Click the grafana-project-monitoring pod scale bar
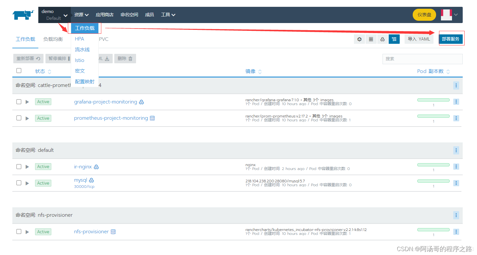477x255 pixels. pyautogui.click(x=433, y=100)
